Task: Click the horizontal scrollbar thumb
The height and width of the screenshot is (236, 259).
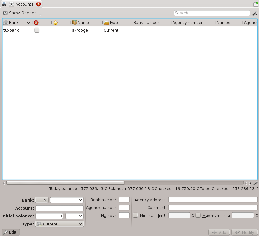Action: [x=65, y=183]
